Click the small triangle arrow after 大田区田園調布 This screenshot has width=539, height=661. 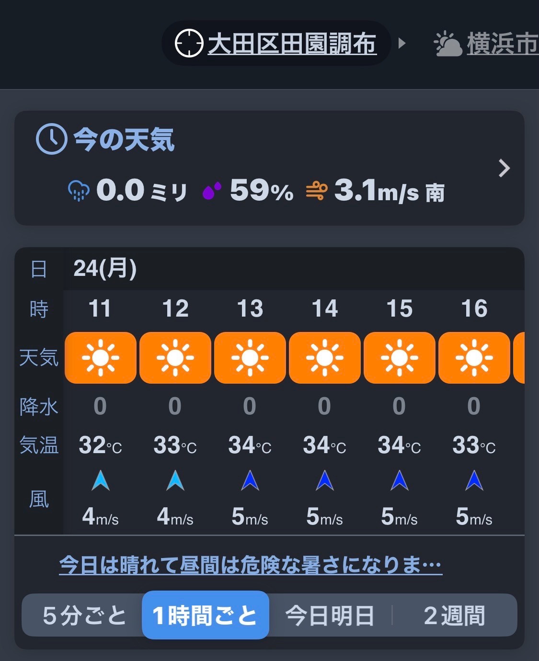402,44
